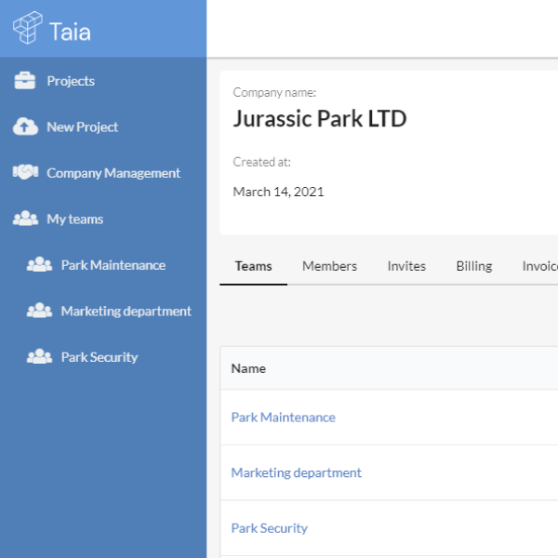Click the Company Management handshake icon
Image resolution: width=558 pixels, height=558 pixels.
pos(25,172)
